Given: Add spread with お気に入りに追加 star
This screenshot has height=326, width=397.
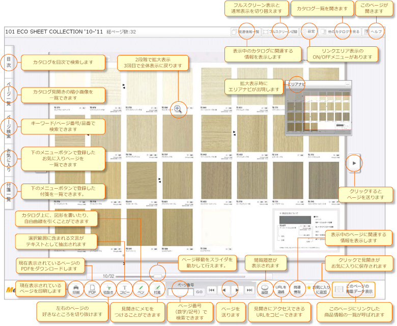Looking at the screenshot, I should pyautogui.click(x=318, y=289).
